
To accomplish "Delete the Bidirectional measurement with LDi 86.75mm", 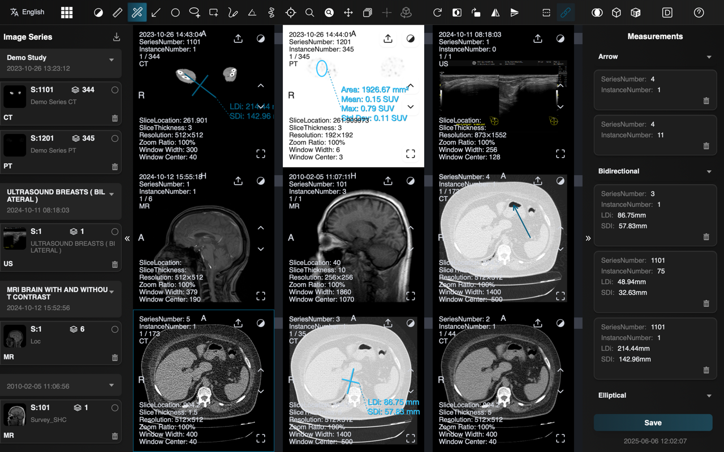I will (706, 237).
